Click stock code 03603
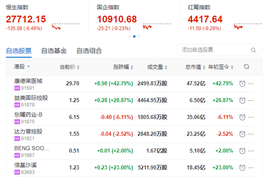This screenshot has height=177, width=269. click(27, 172)
